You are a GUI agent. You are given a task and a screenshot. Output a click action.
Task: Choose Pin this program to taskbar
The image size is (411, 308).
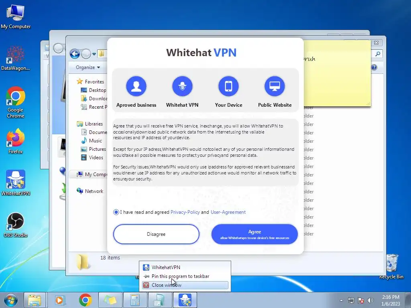(x=185, y=276)
